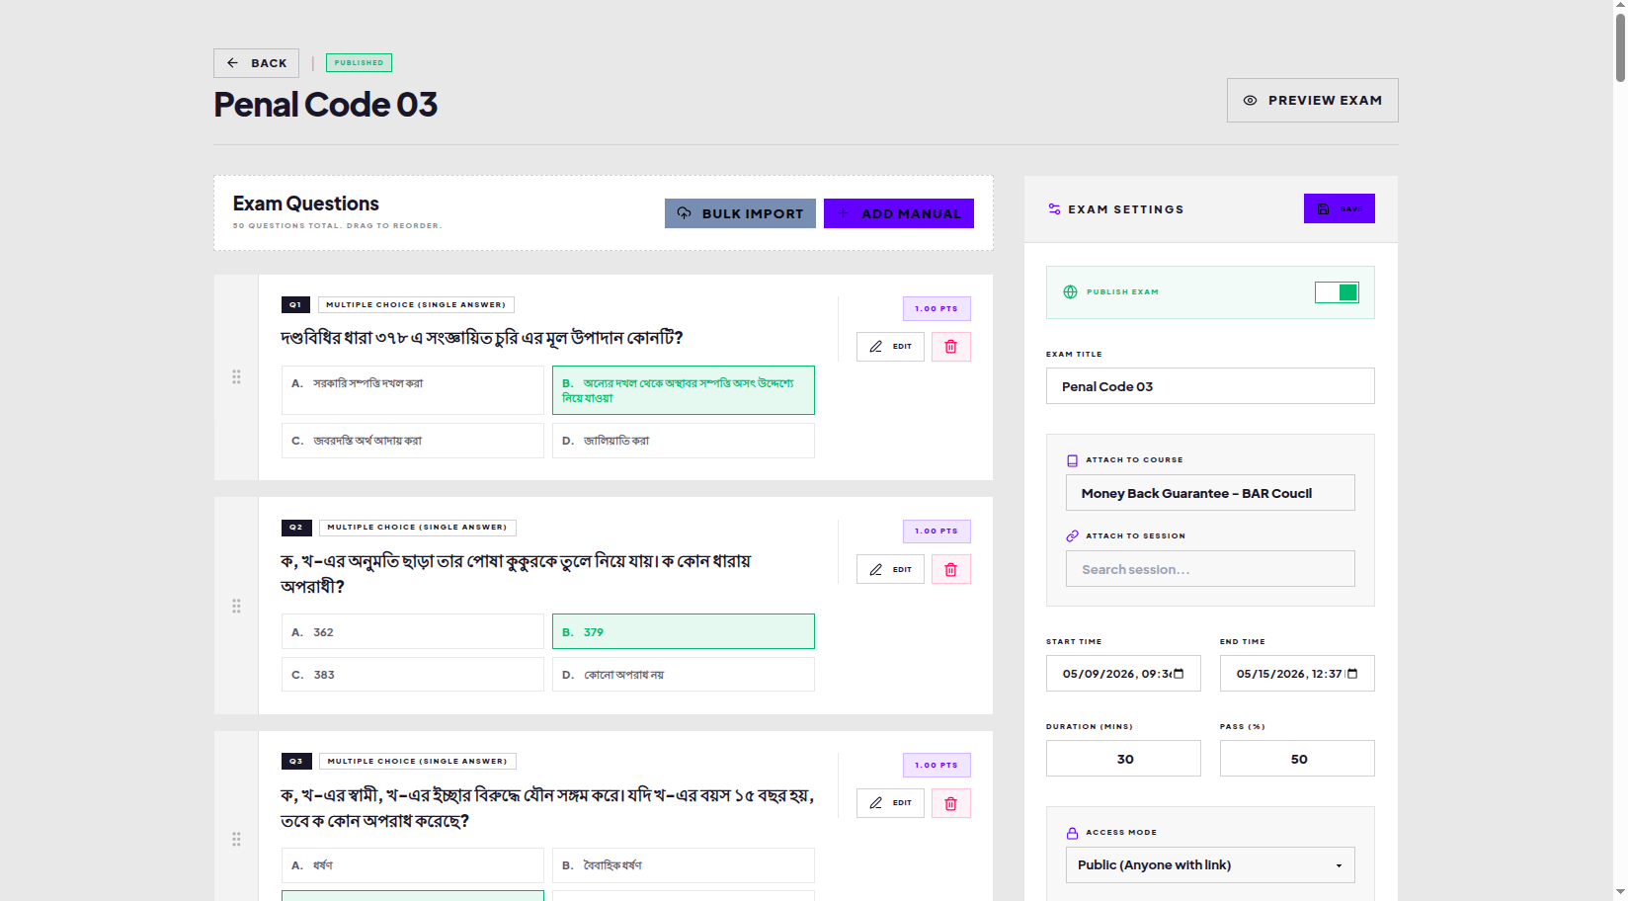Image resolution: width=1629 pixels, height=901 pixels.
Task: Click the Q2 '1.00 PTS' badge
Action: click(x=937, y=532)
